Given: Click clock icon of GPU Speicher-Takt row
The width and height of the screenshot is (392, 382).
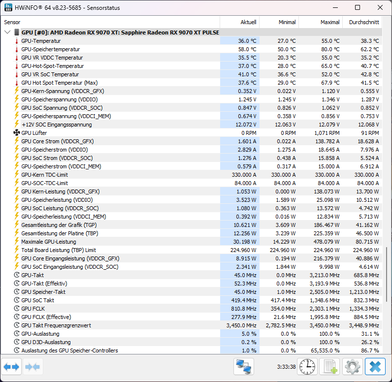Looking at the screenshot, I should [17, 292].
